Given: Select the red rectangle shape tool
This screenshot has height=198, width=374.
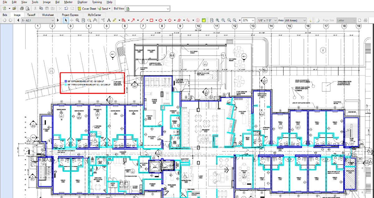Looking at the screenshot, I should (151, 20).
